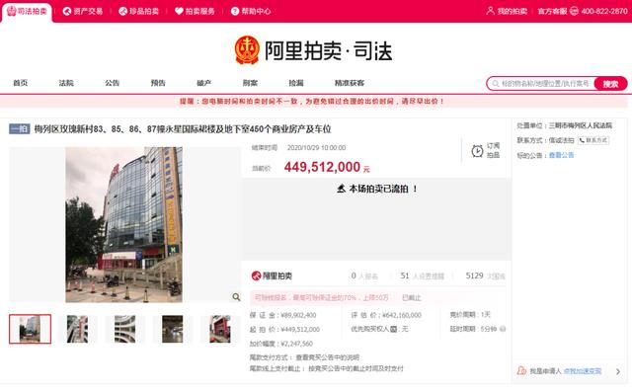The width and height of the screenshot is (632, 392).
Task: Select the 破产 navigation item
Action: [x=204, y=83]
